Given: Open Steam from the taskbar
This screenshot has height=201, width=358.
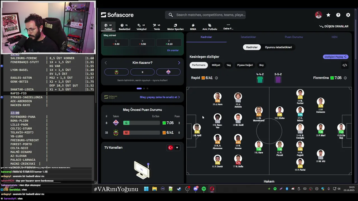Looking at the screenshot, I should pos(179,189).
